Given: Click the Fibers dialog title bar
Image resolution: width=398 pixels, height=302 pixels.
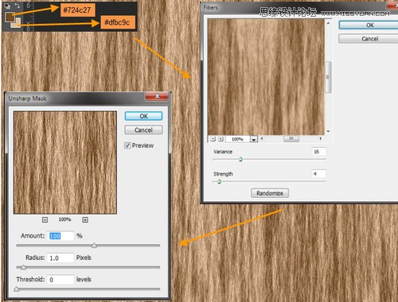Looking at the screenshot, I should [x=300, y=7].
